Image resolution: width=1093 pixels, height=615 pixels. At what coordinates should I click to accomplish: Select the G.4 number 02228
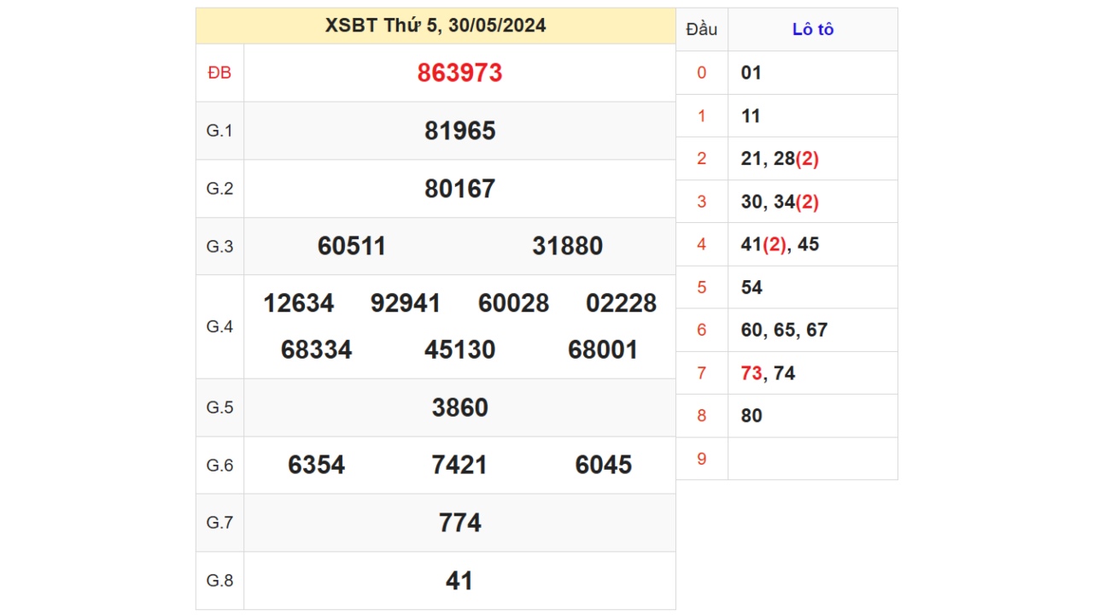click(x=621, y=303)
